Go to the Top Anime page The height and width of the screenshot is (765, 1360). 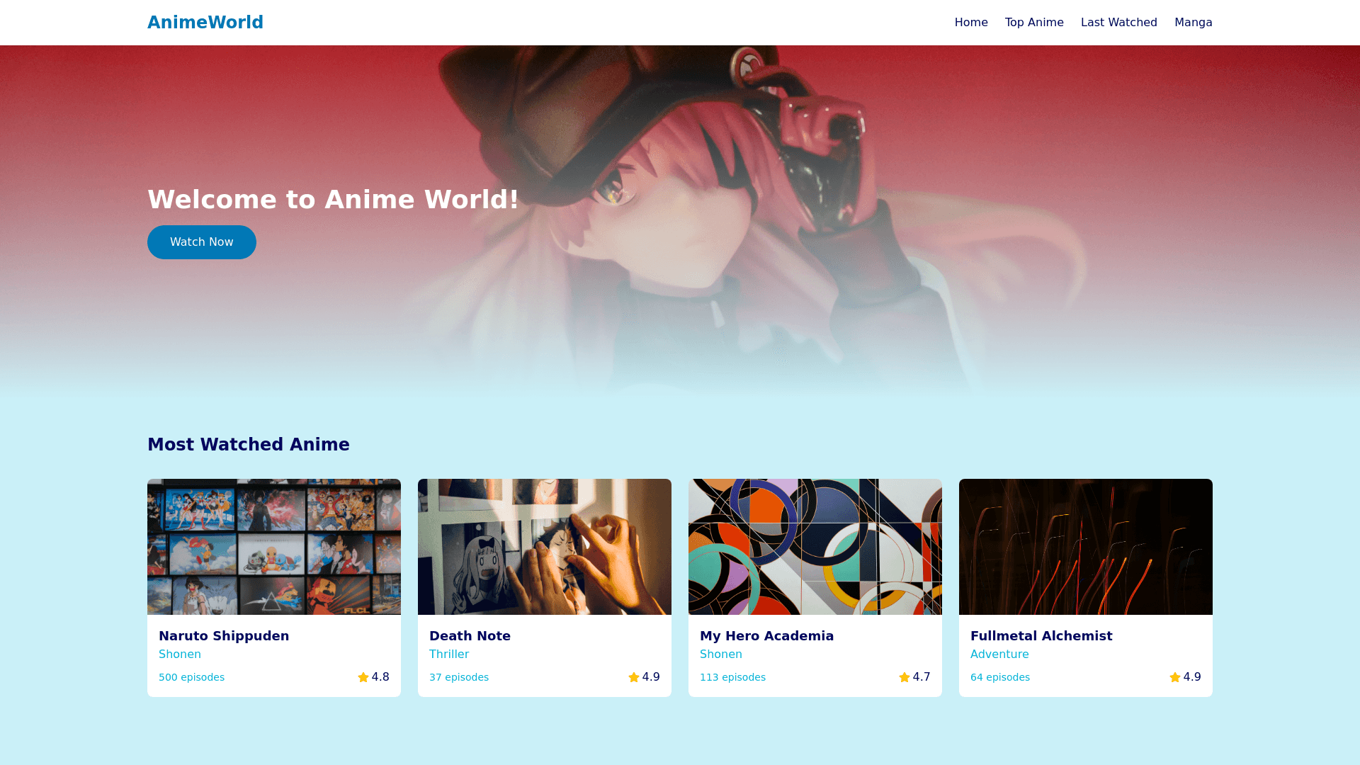(x=1034, y=23)
